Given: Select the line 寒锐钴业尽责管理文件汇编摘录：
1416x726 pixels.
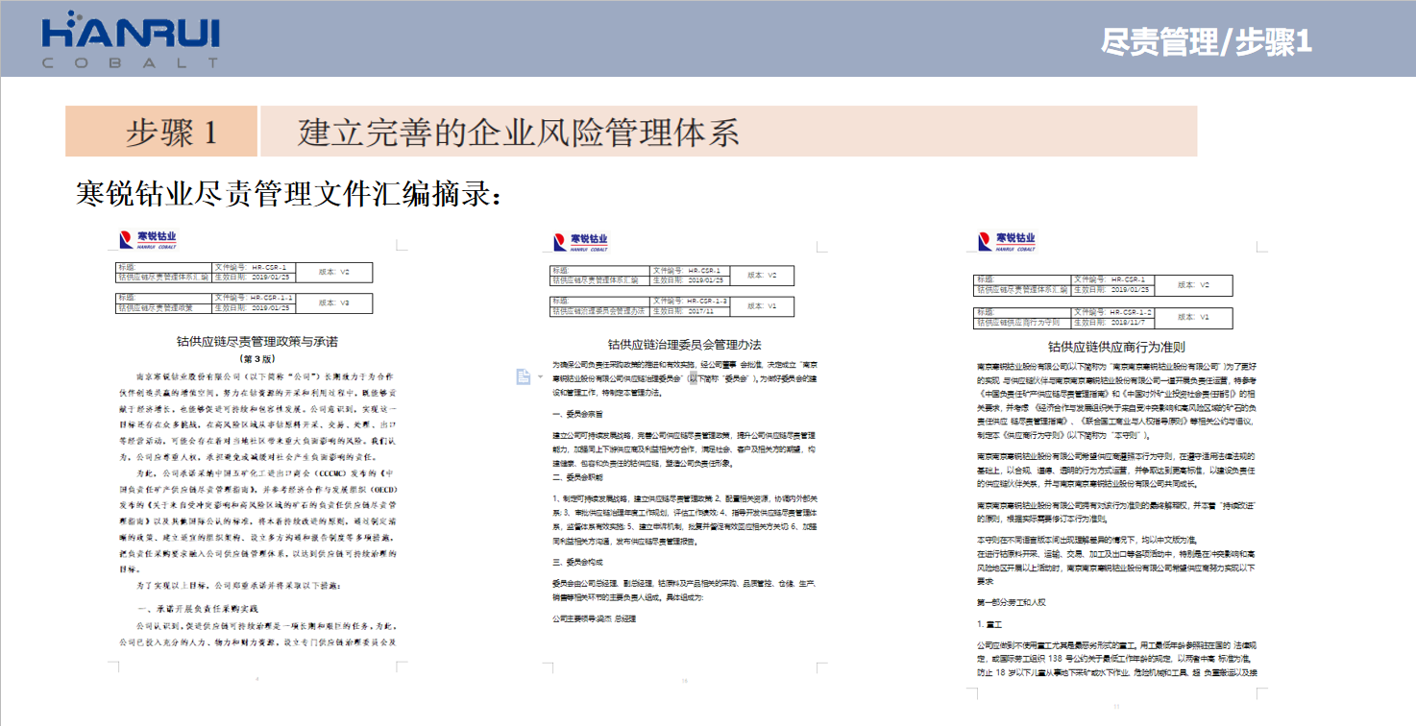Looking at the screenshot, I should 288,193.
